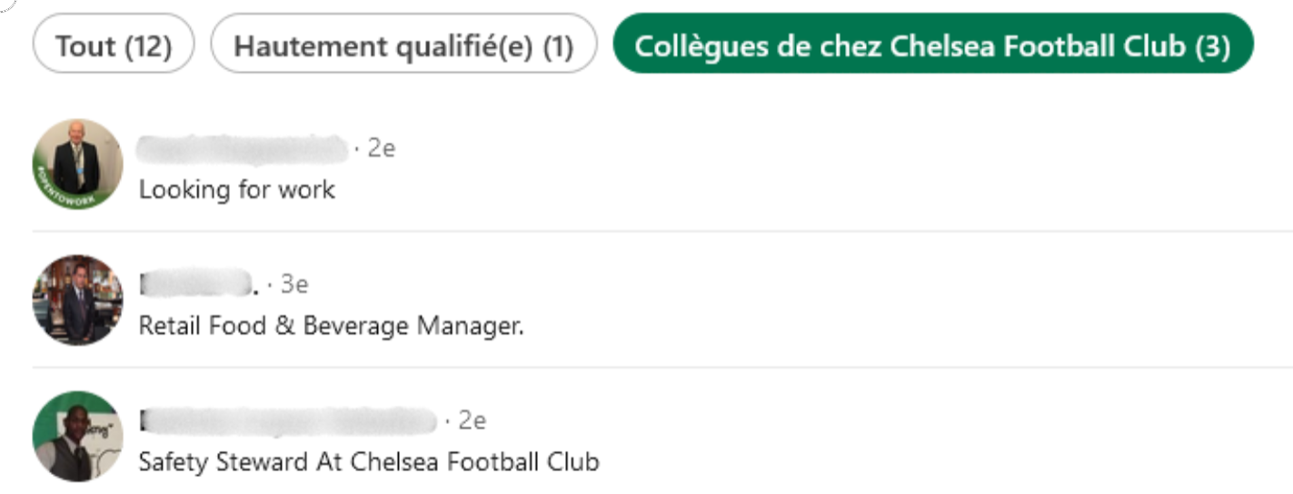Click the Retail Food & Beverage Manager's avatar
1293x494 pixels.
[x=77, y=300]
